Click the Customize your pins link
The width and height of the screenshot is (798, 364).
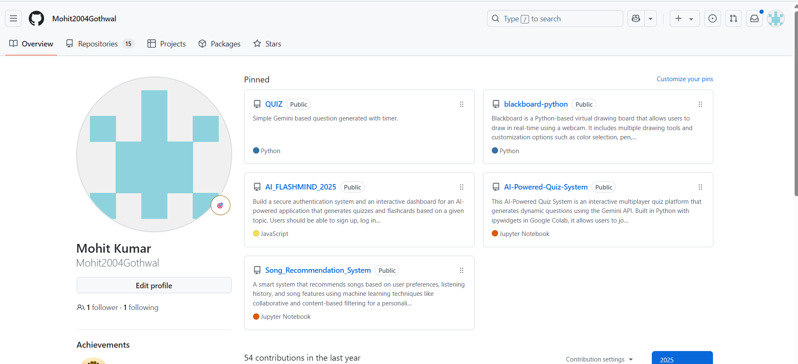[x=684, y=79]
